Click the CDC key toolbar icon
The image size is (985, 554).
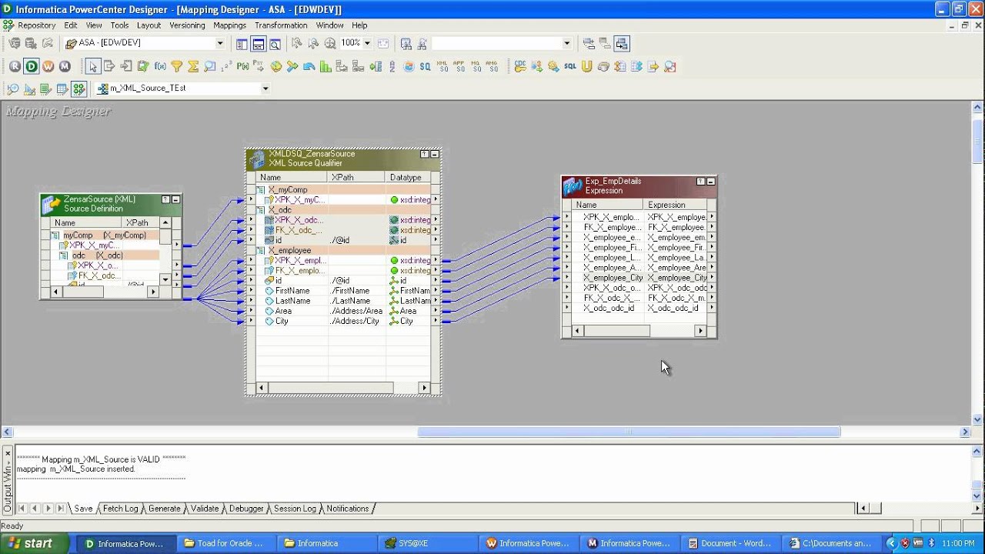tap(520, 67)
